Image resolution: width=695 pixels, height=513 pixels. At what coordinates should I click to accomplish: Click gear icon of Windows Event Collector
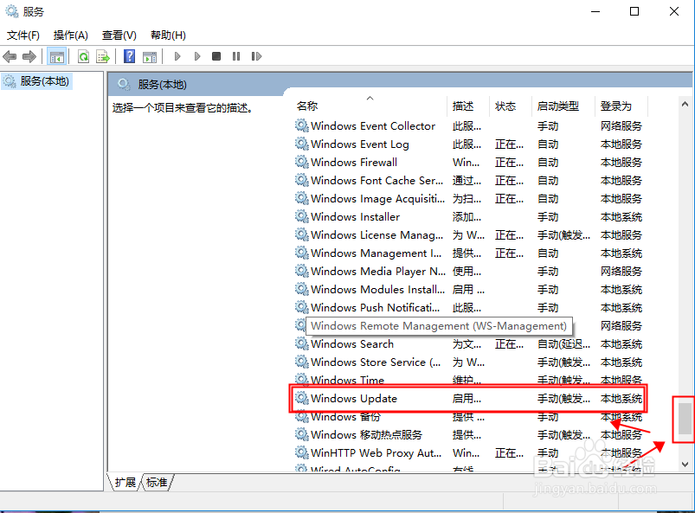302,125
